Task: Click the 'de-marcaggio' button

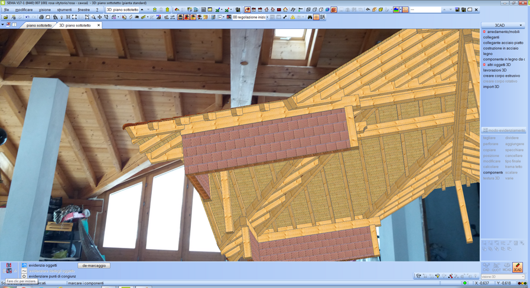Action: 94,266
